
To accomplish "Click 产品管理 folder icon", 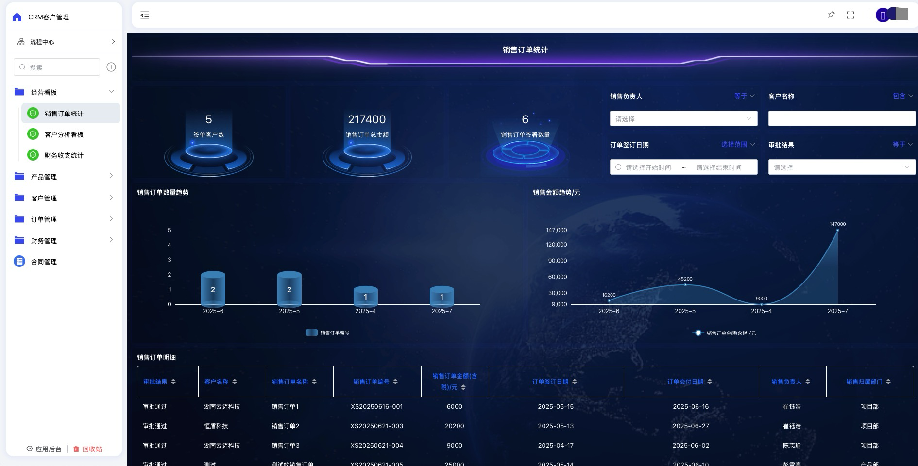I will click(x=19, y=176).
